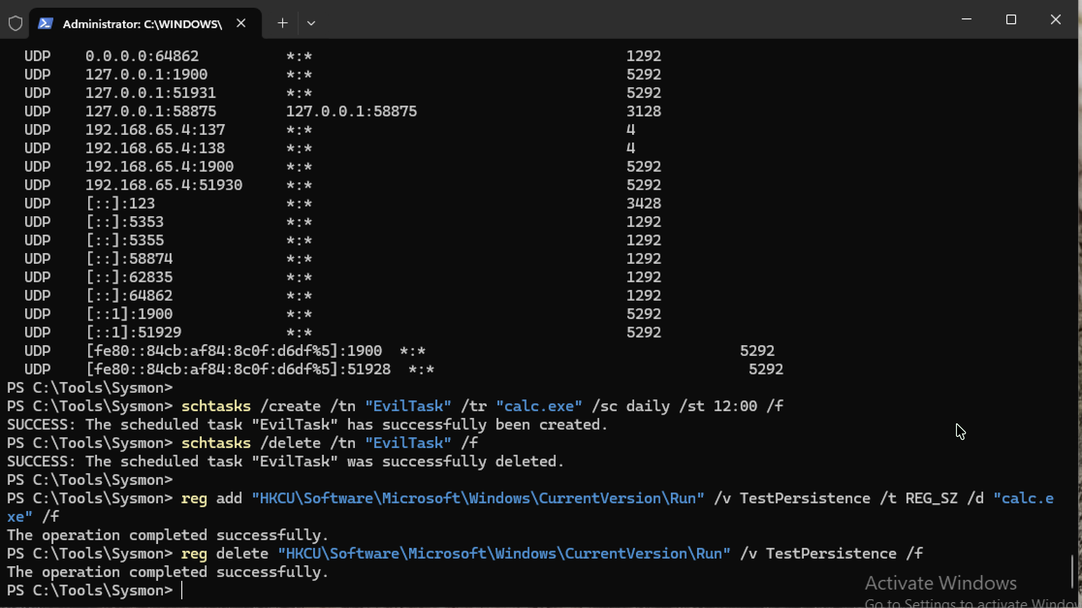
Task: Maximize the terminal window
Action: (x=1011, y=19)
